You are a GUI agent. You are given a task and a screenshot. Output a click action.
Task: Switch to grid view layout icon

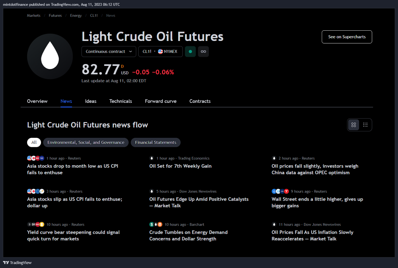click(354, 125)
